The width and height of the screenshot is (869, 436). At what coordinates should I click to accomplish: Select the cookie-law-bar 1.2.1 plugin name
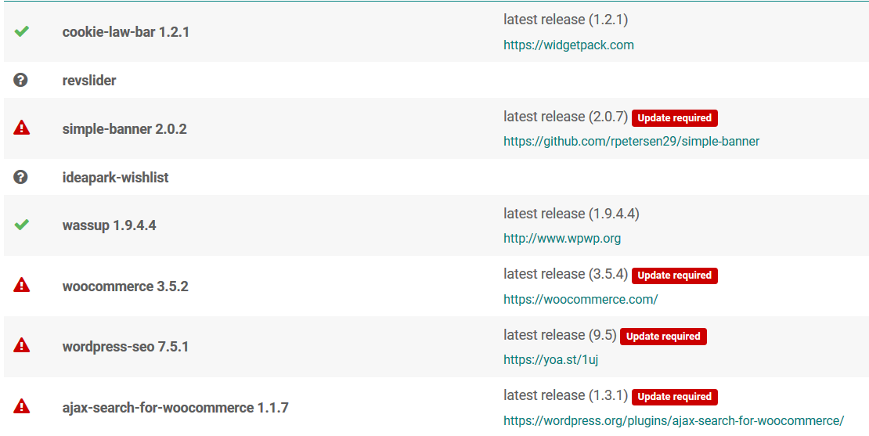tap(126, 32)
